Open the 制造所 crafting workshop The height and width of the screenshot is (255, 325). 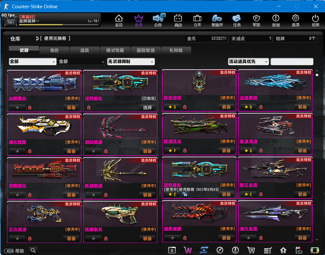[x=217, y=21]
